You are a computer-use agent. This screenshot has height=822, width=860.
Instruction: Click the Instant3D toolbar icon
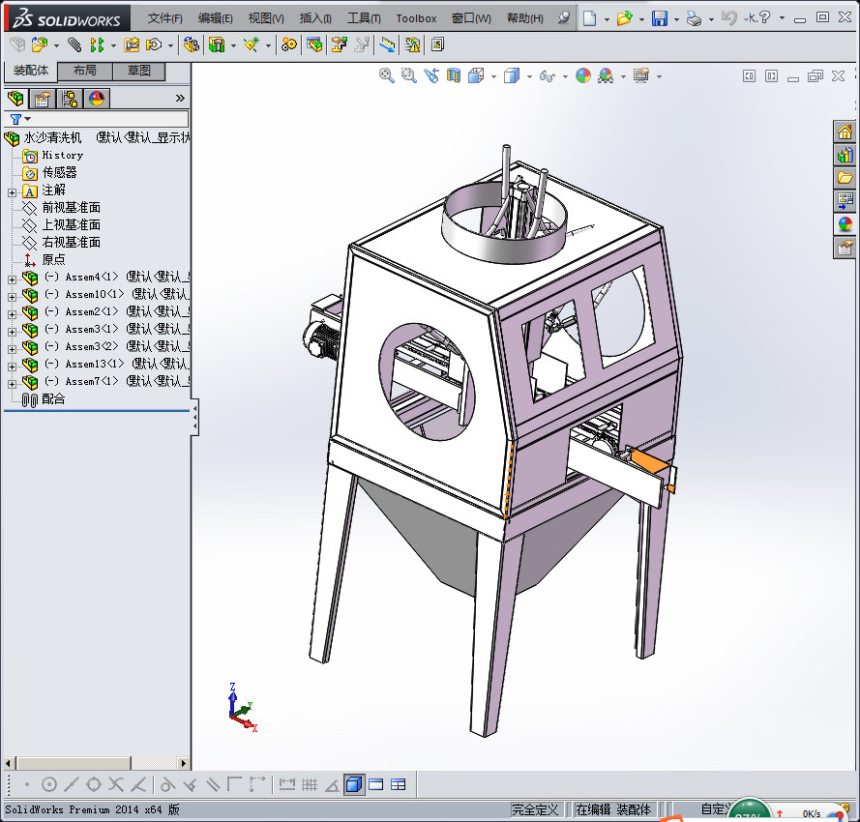coord(387,44)
